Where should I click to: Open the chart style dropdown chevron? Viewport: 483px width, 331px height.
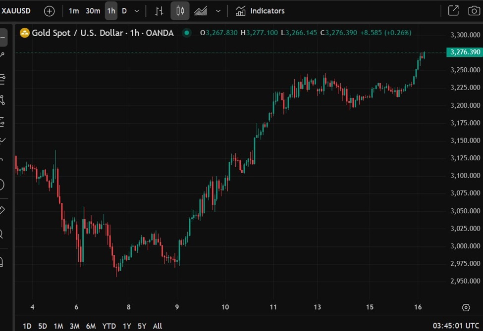(217, 10)
